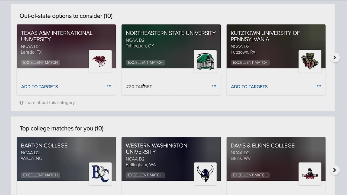Screen dimensions: 347x195
Task: Open more options menu for Kutztown University
Action: (x=319, y=86)
